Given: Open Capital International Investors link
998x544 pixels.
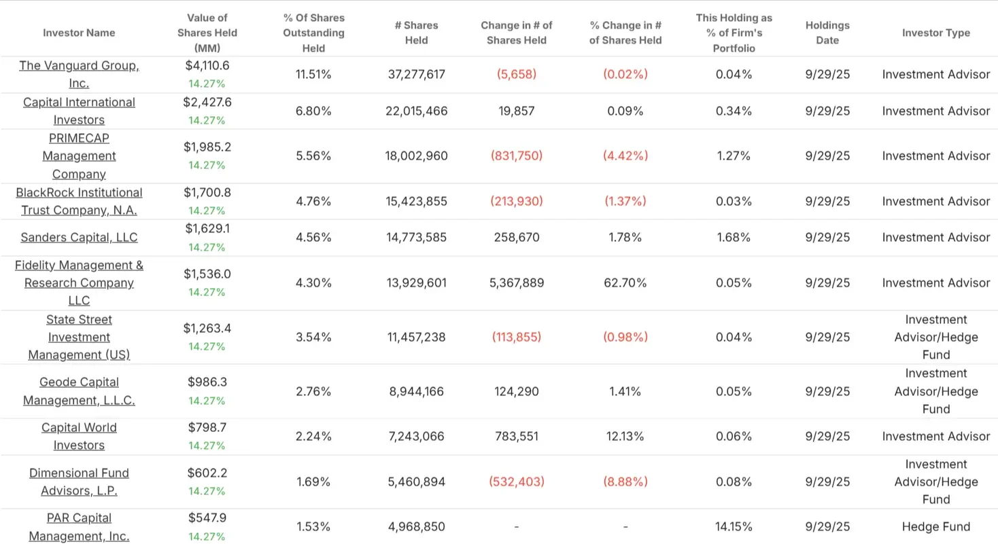Looking at the screenshot, I should (x=79, y=111).
